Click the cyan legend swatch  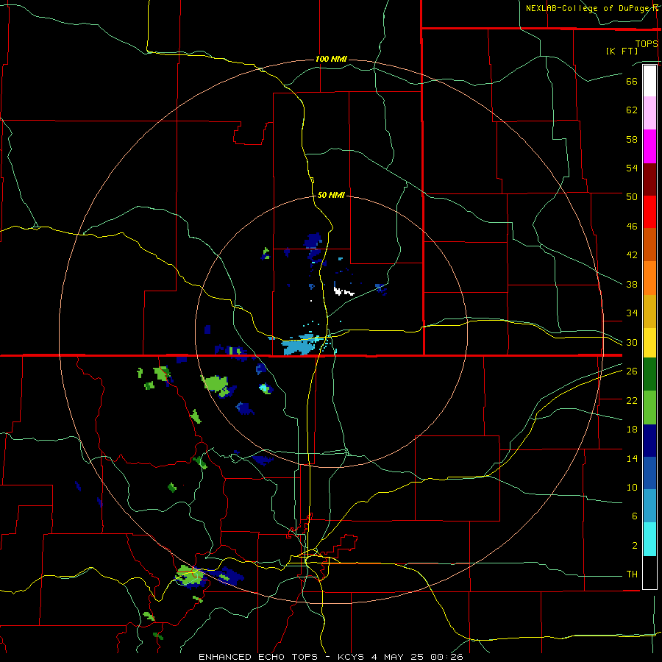click(649, 539)
